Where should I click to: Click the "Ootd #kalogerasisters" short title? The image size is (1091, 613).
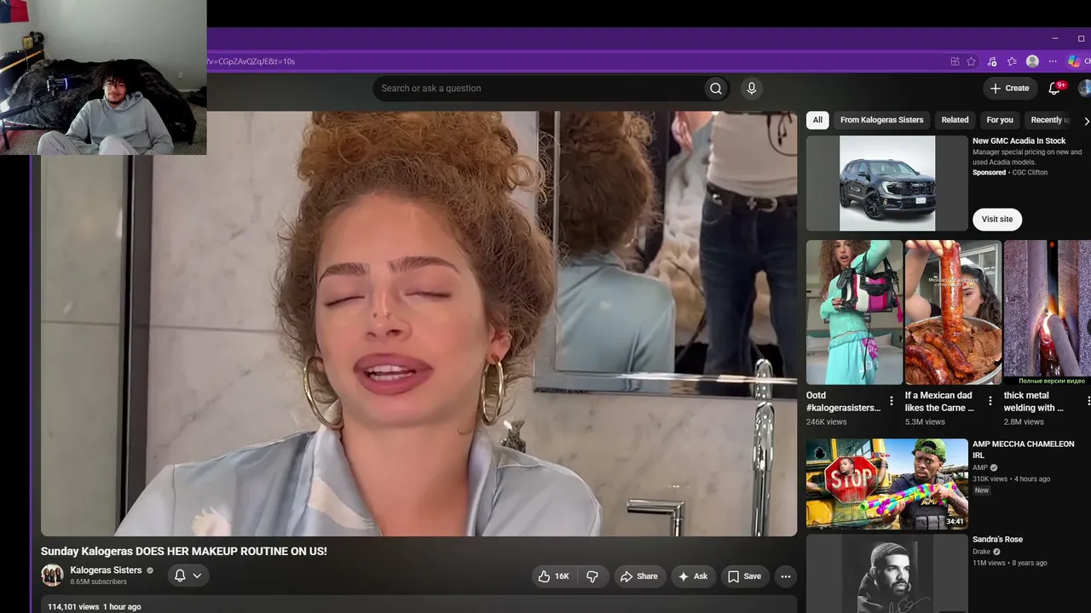[843, 402]
